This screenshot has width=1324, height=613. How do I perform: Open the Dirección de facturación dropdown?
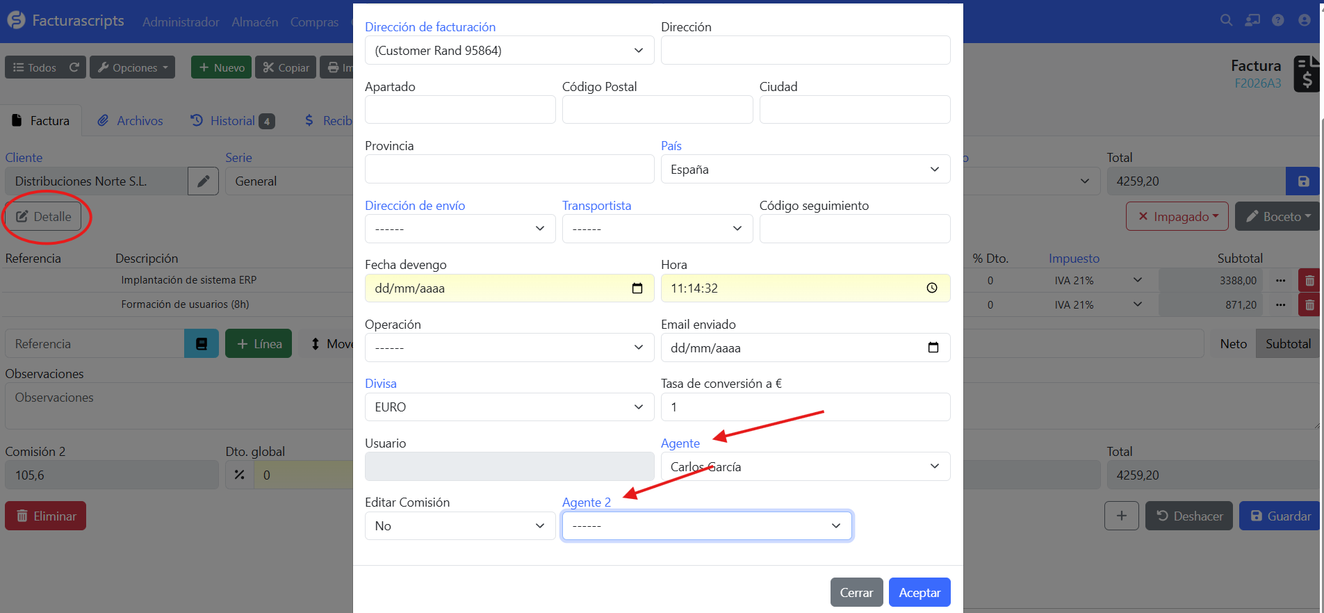pos(509,51)
